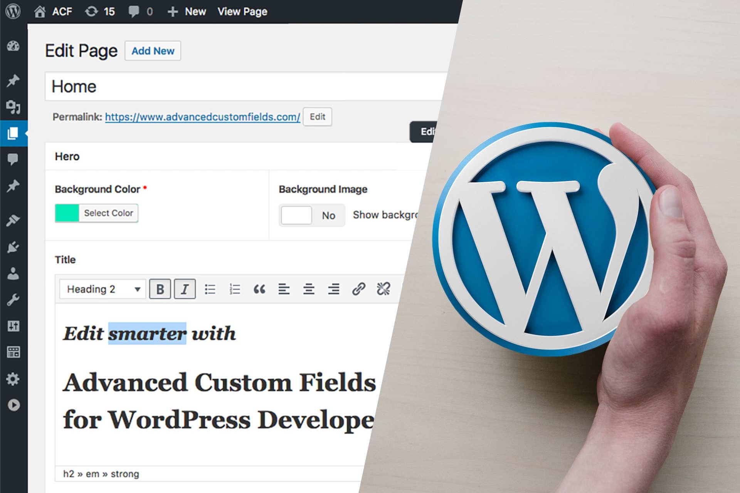This screenshot has height=493, width=740.
Task: Apply blockquote formatting
Action: pyautogui.click(x=259, y=289)
